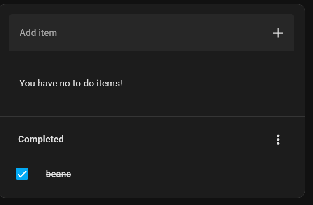The height and width of the screenshot is (205, 313).
Task: Click the Completed section heading
Action: 41,140
